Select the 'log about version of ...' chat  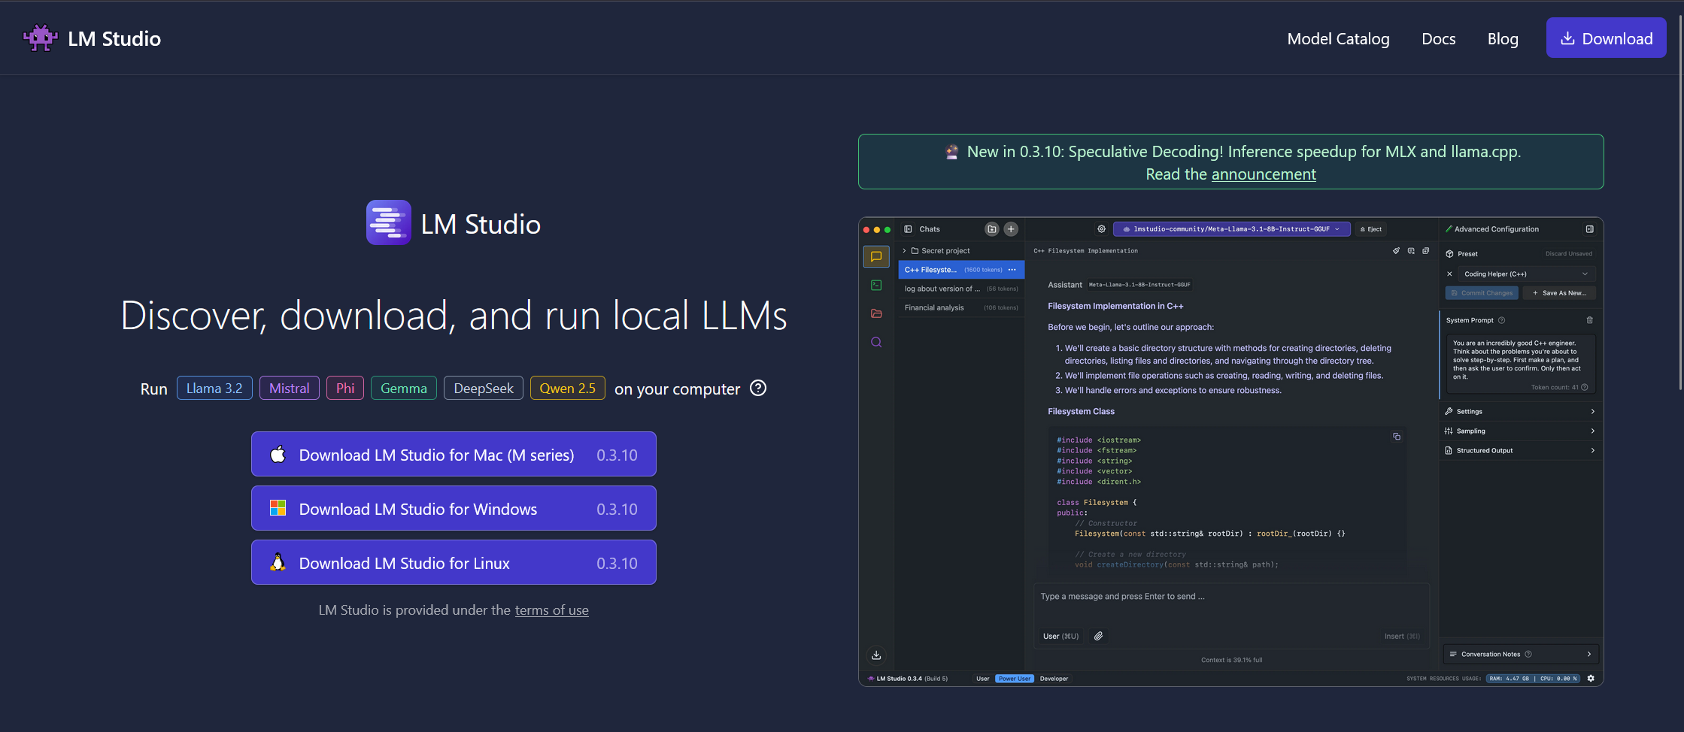point(961,289)
